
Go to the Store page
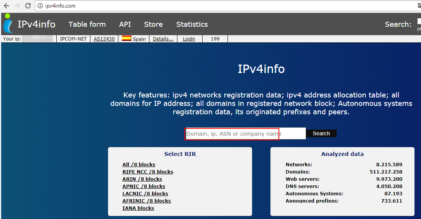[153, 24]
